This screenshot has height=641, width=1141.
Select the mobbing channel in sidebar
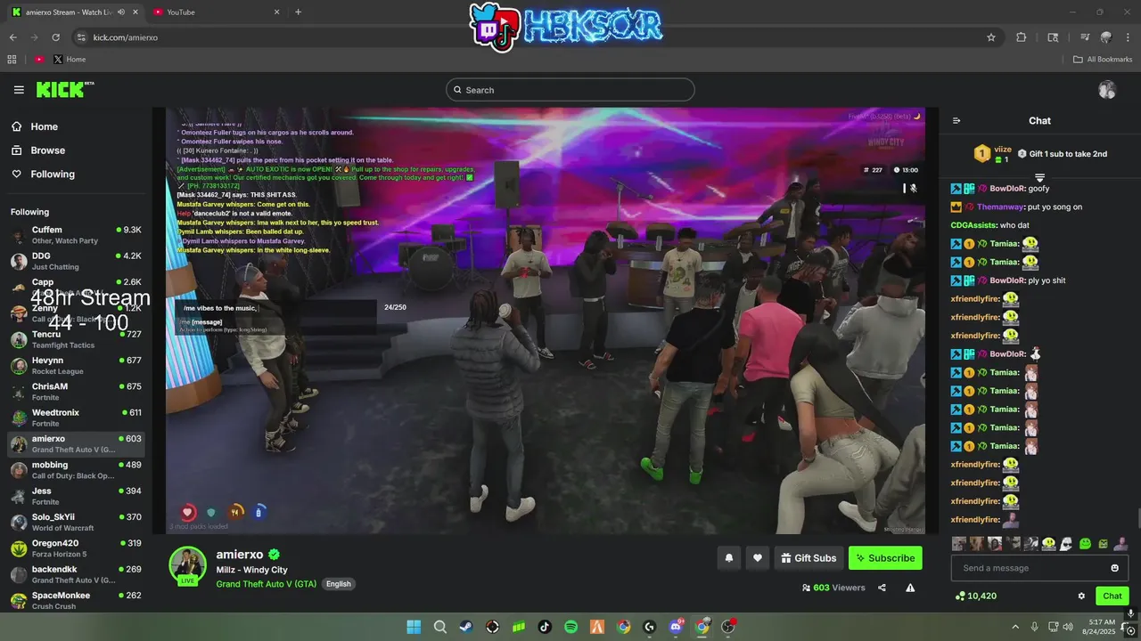76,470
